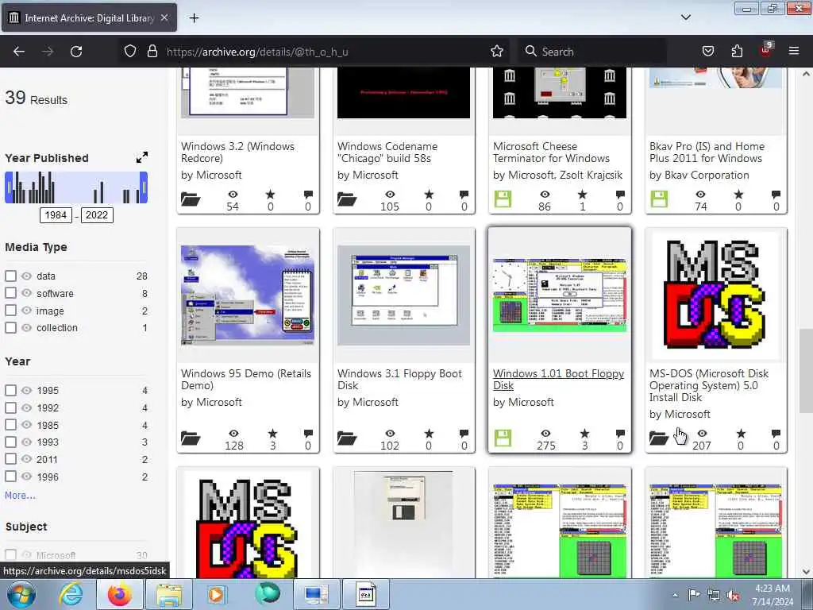
Task: Click the page vertical scrollbar thumb
Action: click(x=806, y=371)
